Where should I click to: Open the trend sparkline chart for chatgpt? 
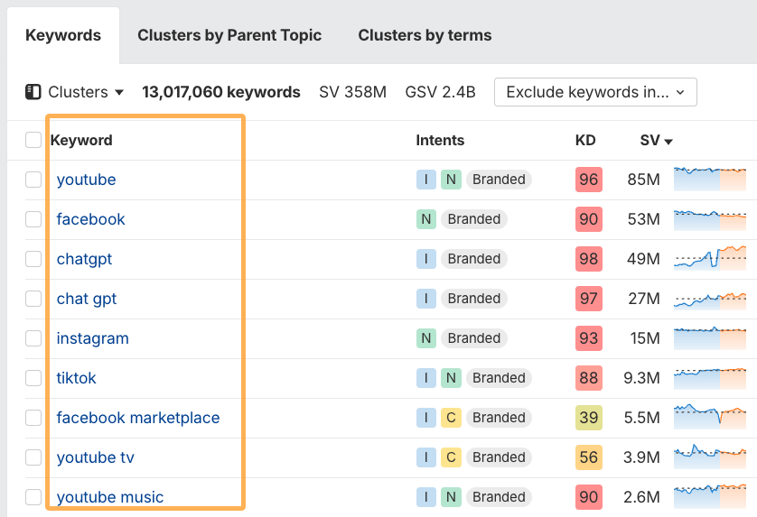pyautogui.click(x=710, y=259)
